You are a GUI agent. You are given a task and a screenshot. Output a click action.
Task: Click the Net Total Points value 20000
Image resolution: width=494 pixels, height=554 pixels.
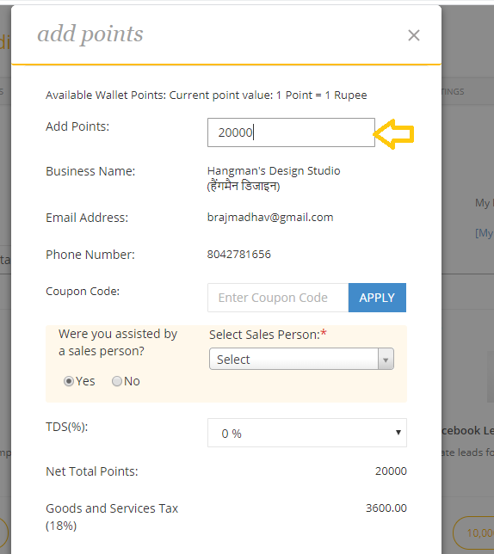[x=391, y=471]
